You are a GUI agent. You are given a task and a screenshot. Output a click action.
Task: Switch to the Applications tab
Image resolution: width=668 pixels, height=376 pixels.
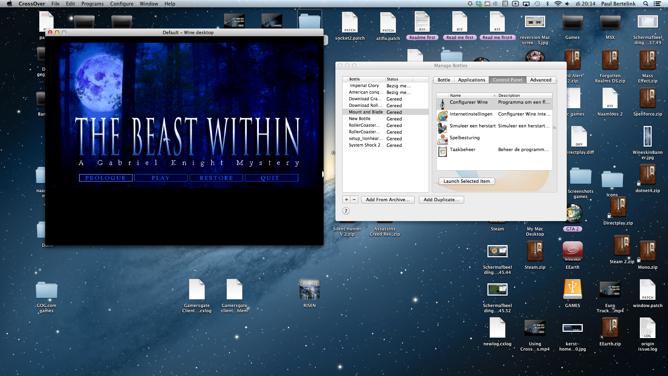471,80
